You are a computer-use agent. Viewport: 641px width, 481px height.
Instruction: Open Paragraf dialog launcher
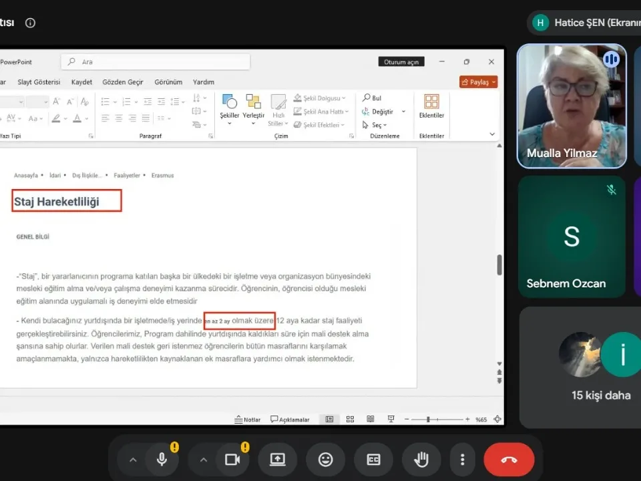[x=210, y=136]
